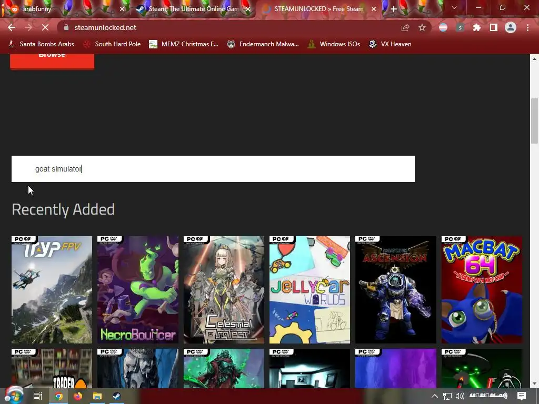
Task: Switch to the arabfunny tab
Action: coord(65,9)
